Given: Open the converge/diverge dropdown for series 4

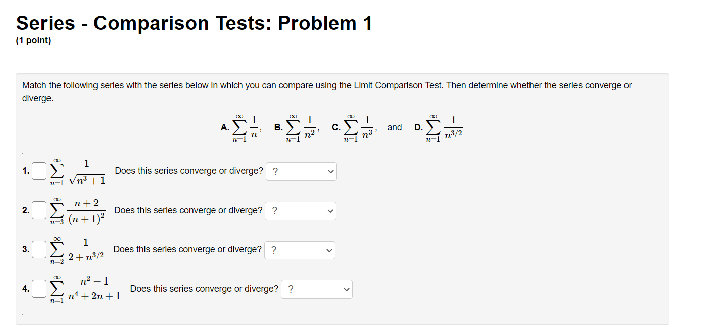Looking at the screenshot, I should coord(316,289).
